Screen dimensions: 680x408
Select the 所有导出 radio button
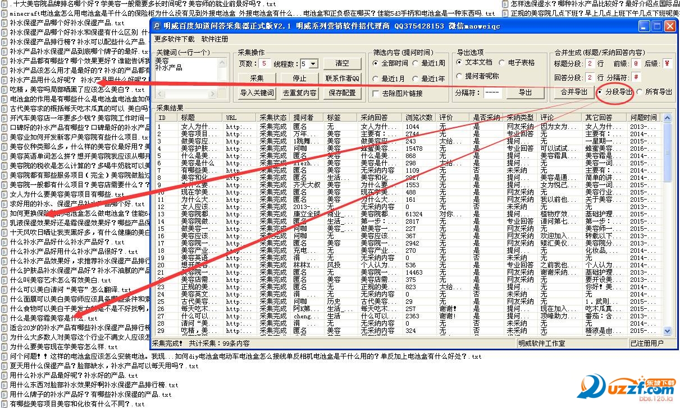(640, 92)
